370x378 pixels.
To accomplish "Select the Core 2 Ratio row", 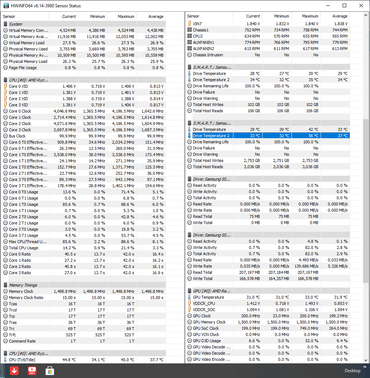I will coord(83,267).
